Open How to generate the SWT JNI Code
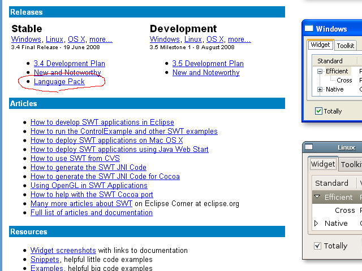This screenshot has height=271, width=362. pos(88,167)
